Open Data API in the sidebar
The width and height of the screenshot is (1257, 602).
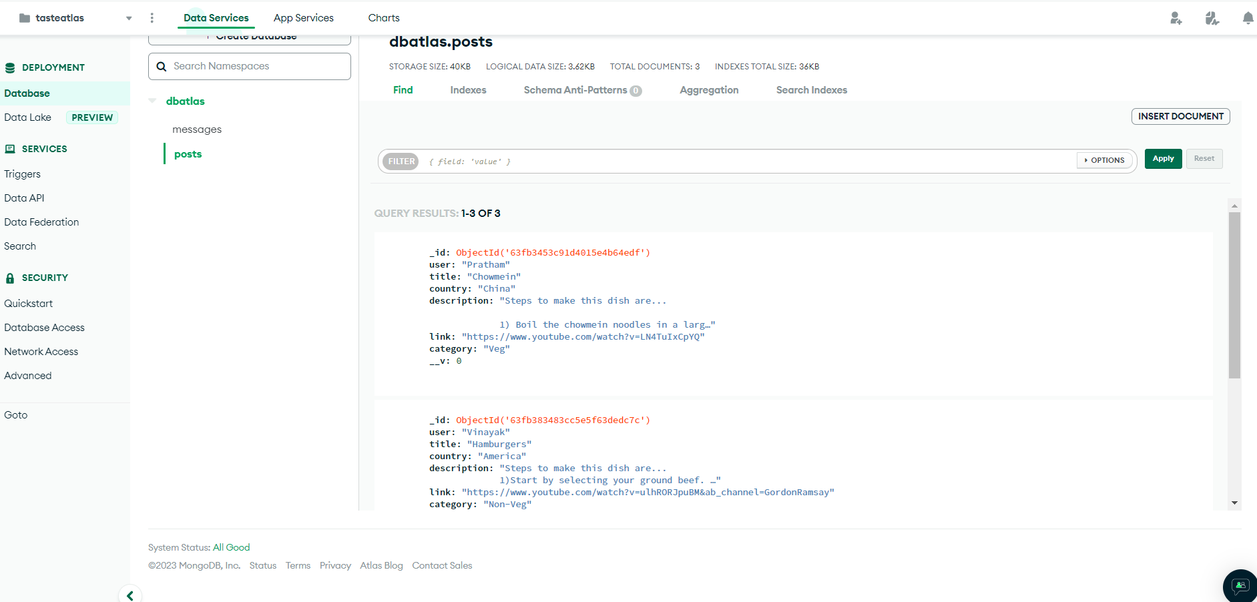(24, 198)
